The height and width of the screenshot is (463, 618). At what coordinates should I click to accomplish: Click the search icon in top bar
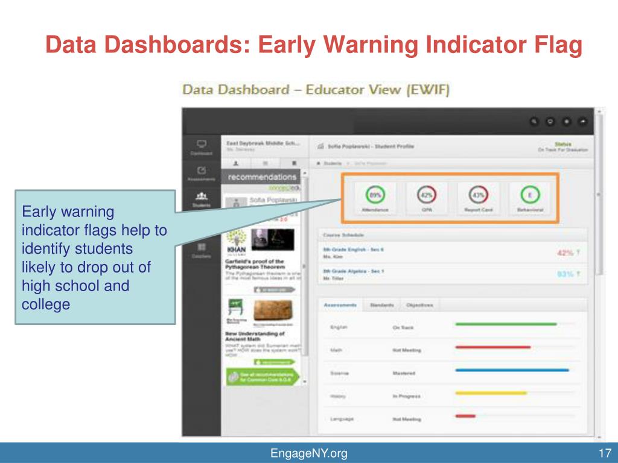(534, 122)
